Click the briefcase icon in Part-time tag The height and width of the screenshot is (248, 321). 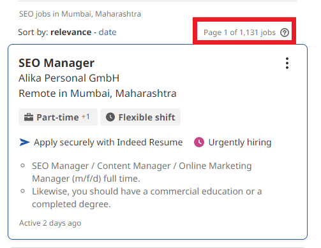[29, 117]
